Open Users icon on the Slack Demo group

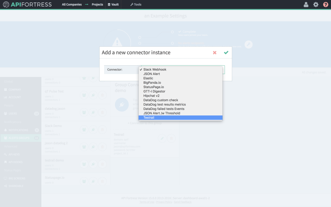click(84, 129)
